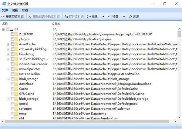The width and height of the screenshot is (182, 129).
Task: Expand the cdn.masky.bidding node
Action: 8,49
